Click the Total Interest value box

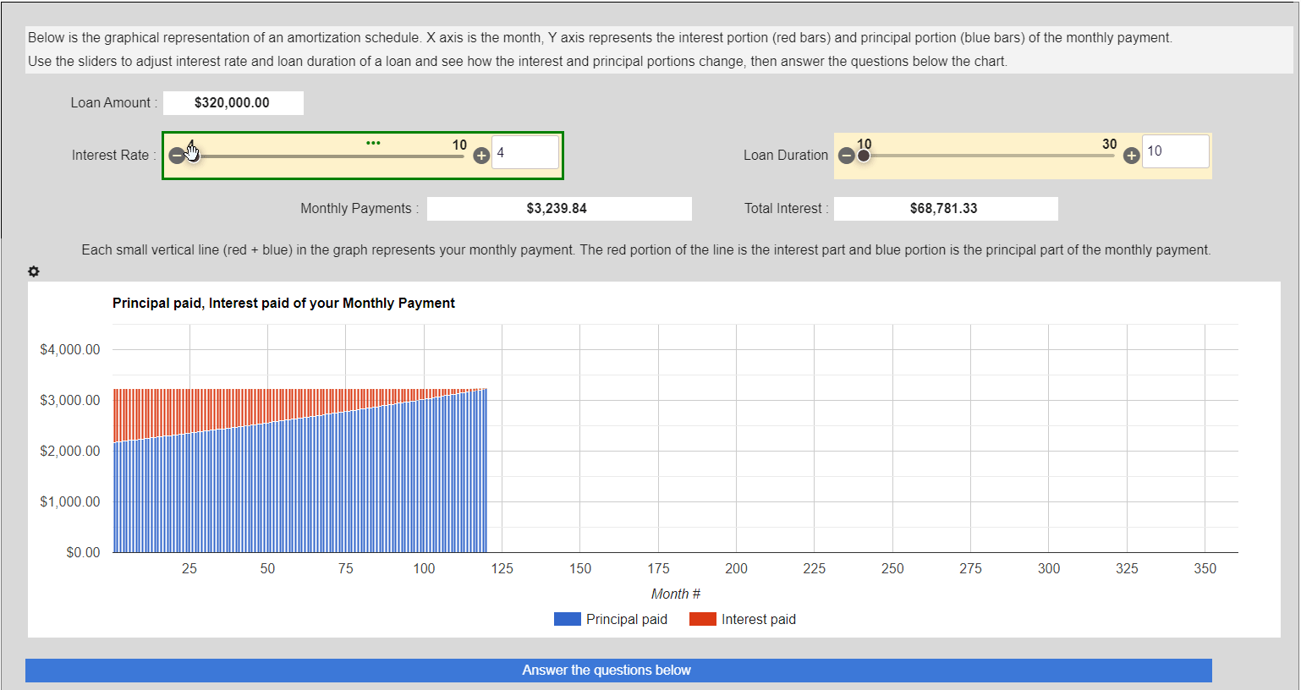click(946, 208)
